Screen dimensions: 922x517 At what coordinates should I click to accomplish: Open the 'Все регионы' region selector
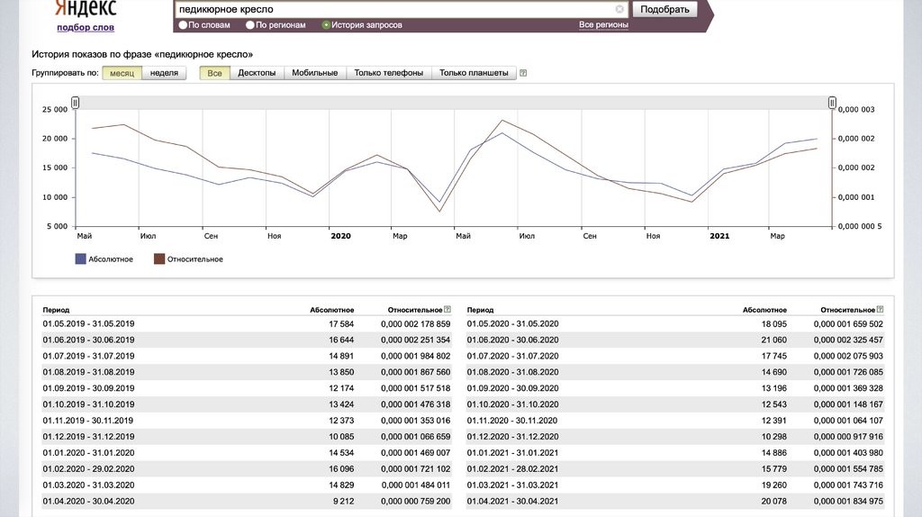point(603,25)
